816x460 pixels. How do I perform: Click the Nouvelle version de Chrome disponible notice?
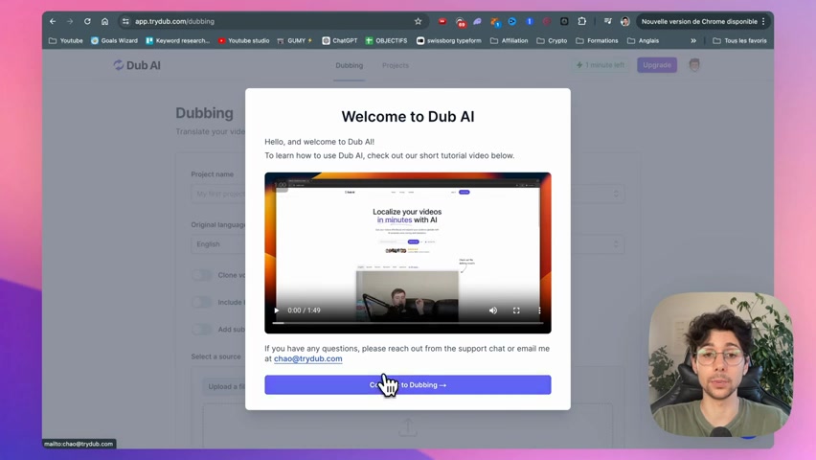point(699,21)
